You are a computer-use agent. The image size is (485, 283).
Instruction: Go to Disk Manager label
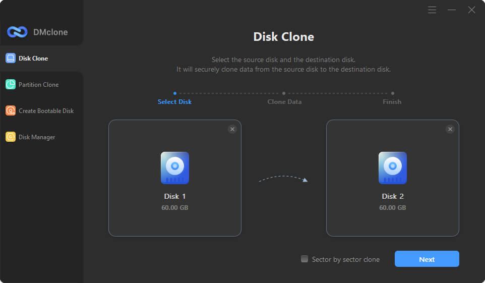pos(37,137)
